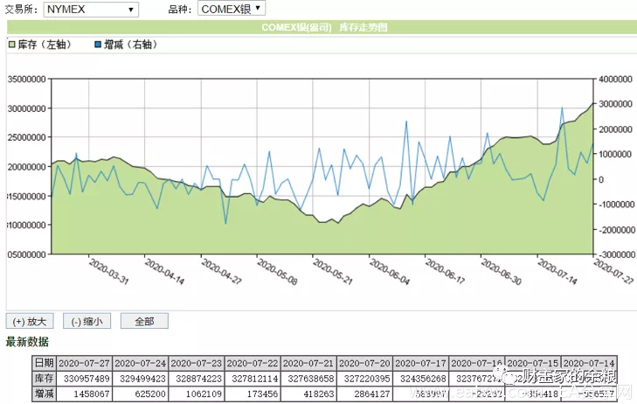Click the 增减（右轴）legend label

[x=130, y=45]
